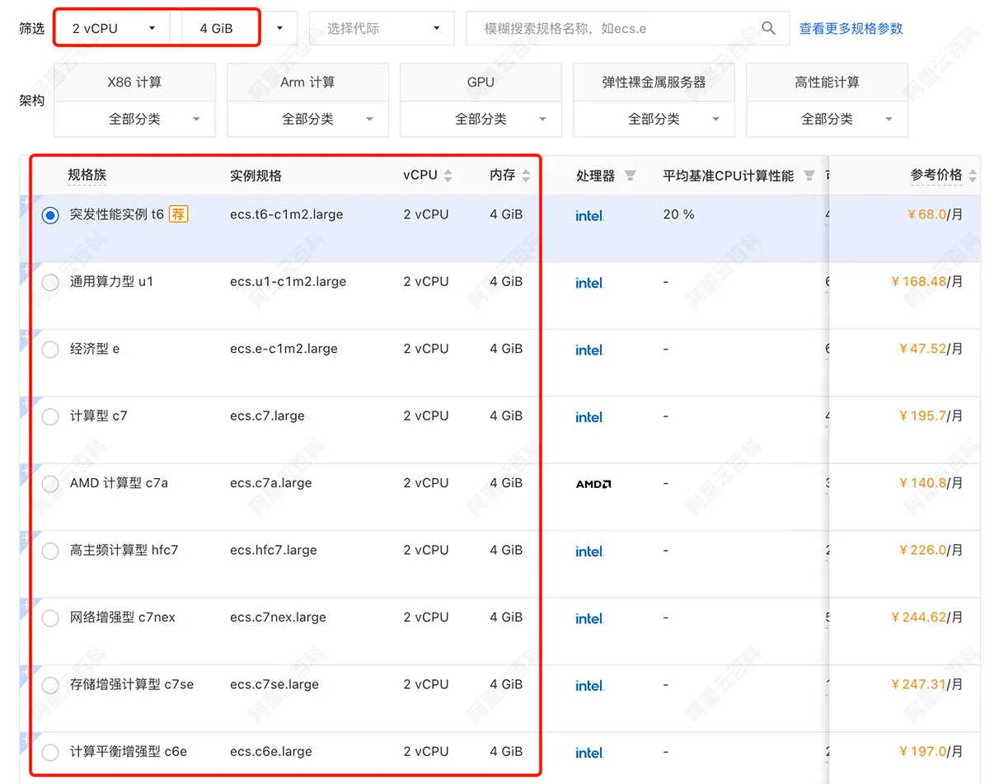Click the Intel logo in the t6 row

click(x=588, y=215)
